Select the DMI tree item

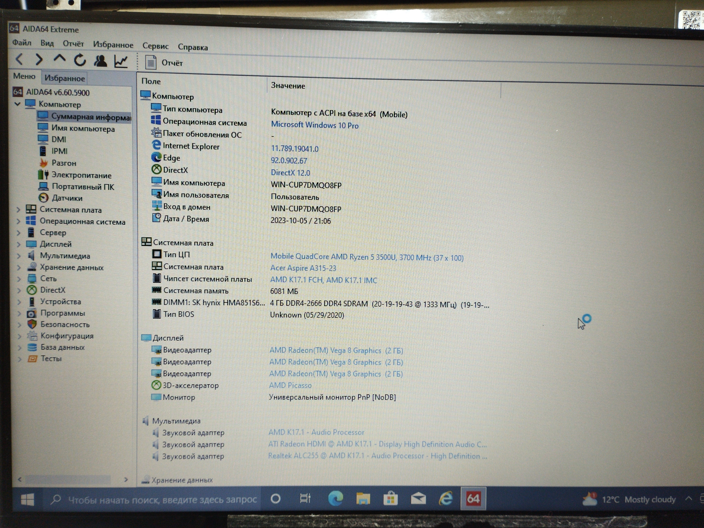[x=52, y=139]
